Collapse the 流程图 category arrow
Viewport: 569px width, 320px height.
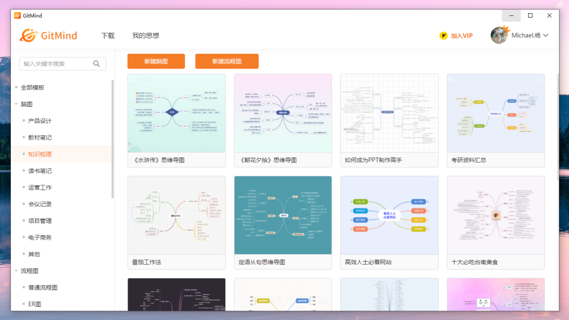click(16, 271)
